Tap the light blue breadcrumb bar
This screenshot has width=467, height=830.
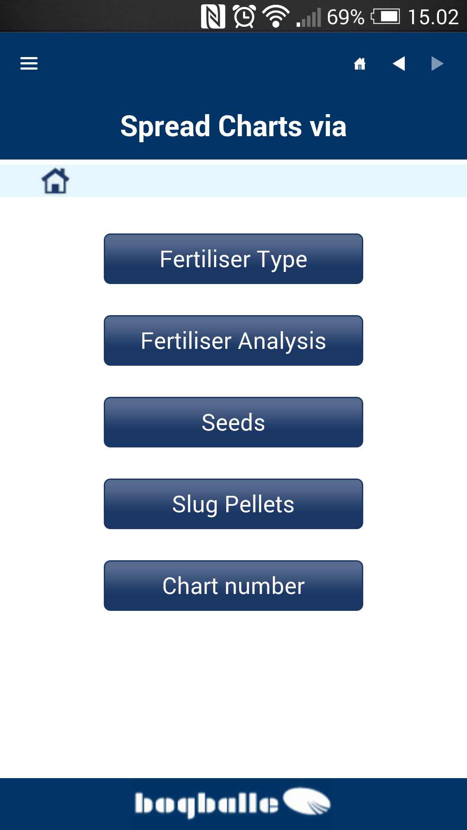[x=233, y=181]
